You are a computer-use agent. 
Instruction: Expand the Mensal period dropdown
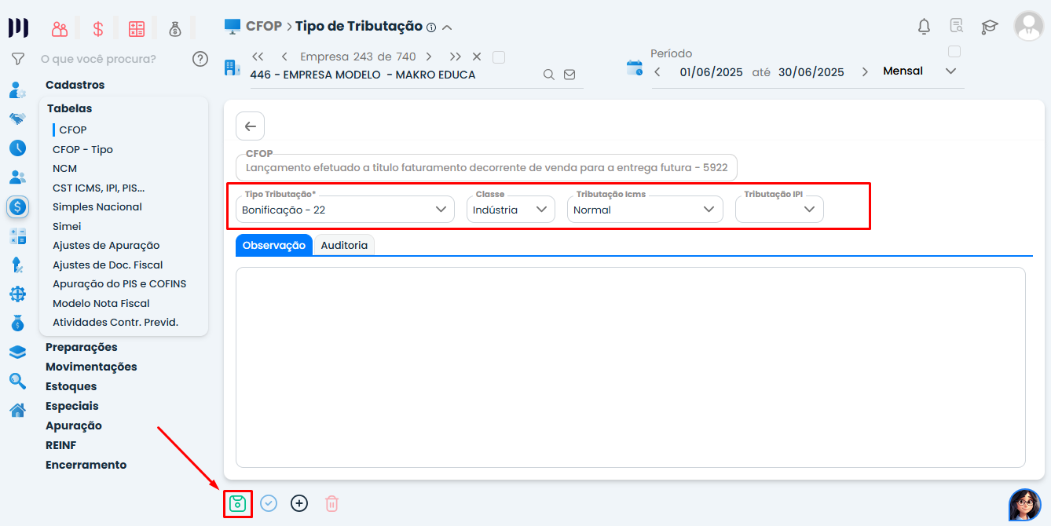950,71
